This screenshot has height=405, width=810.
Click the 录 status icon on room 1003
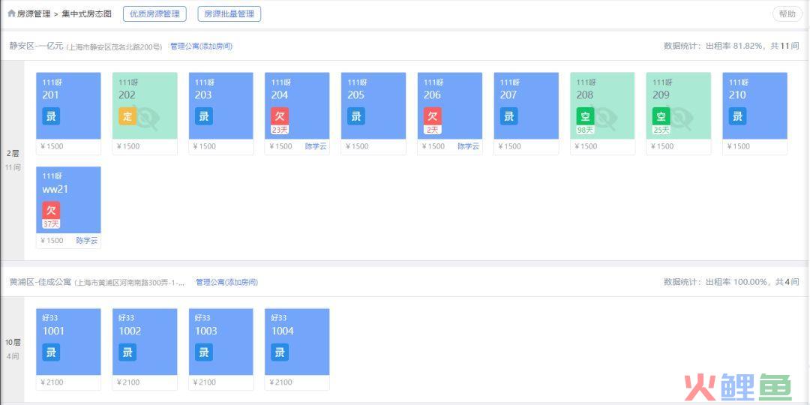[x=203, y=352]
